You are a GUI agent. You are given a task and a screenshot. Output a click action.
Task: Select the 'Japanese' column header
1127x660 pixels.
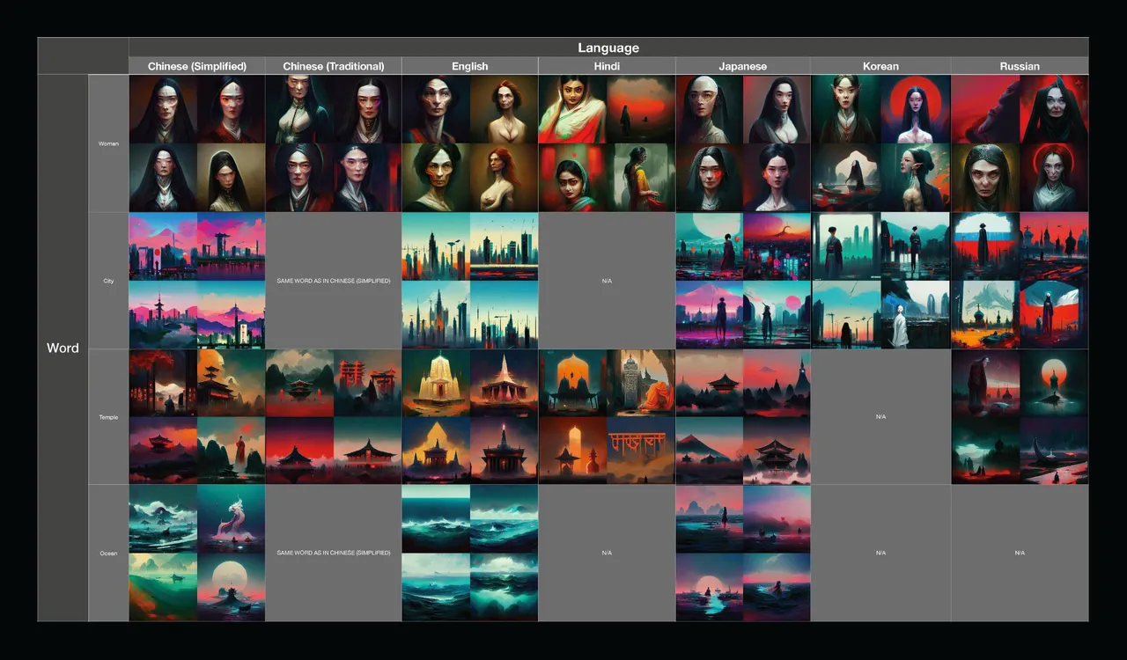[743, 66]
